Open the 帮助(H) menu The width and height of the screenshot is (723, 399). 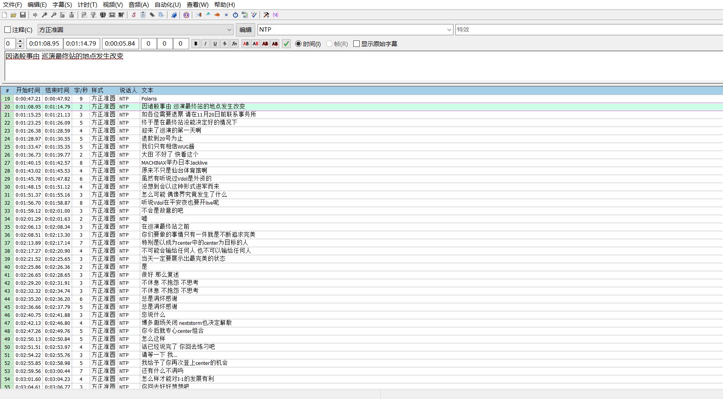pyautogui.click(x=224, y=5)
